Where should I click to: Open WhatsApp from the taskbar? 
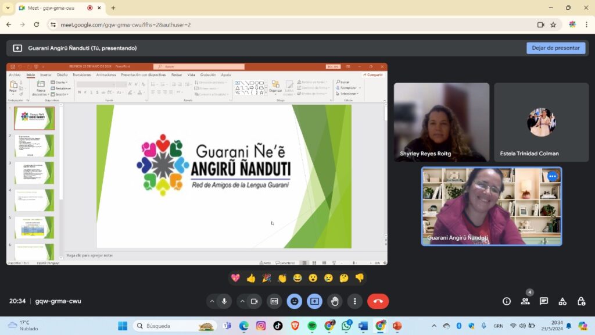coord(346,326)
